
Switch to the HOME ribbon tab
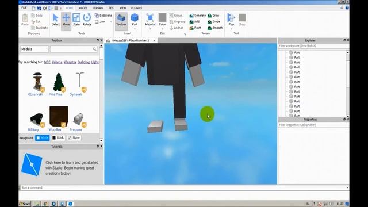pyautogui.click(x=70, y=8)
